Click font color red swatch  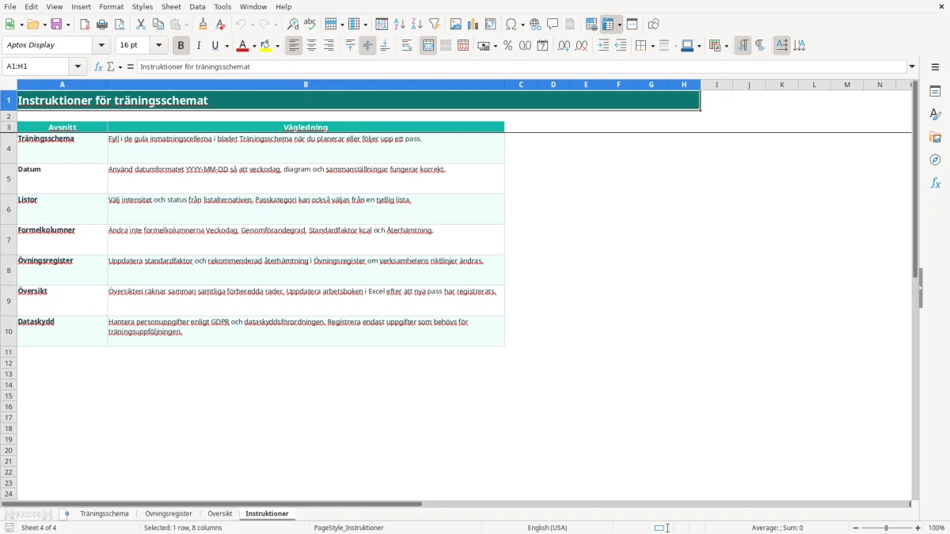coord(244,46)
